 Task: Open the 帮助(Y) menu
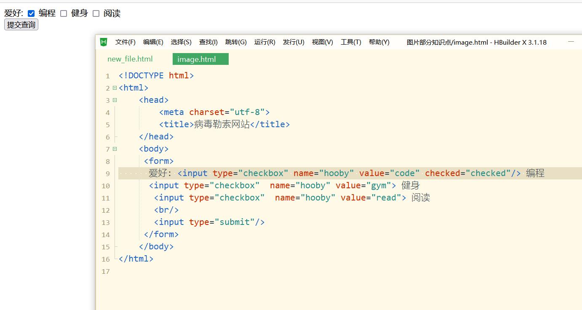pyautogui.click(x=379, y=42)
